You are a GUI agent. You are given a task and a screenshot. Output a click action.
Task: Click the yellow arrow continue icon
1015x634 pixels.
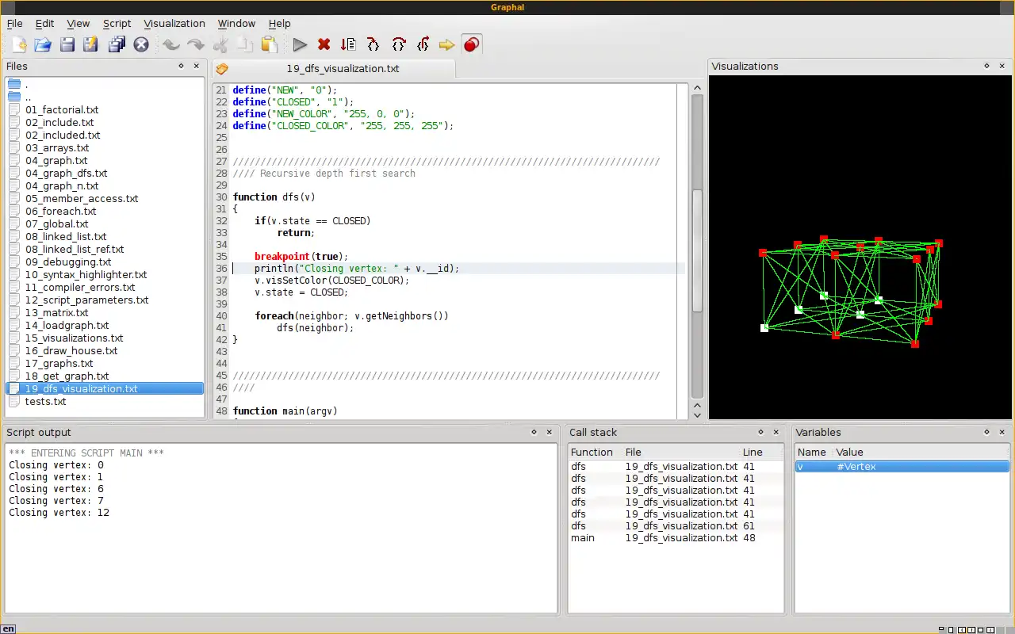(x=446, y=45)
